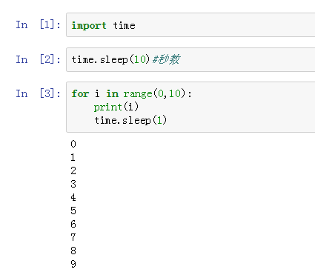Click the word 'import' in first cell
The height and width of the screenshot is (275, 315).
pos(89,26)
